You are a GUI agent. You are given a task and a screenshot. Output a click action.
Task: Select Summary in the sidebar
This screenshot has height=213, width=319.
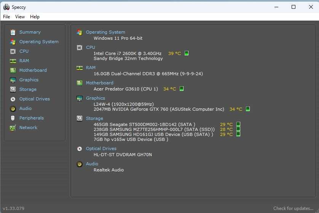30,32
